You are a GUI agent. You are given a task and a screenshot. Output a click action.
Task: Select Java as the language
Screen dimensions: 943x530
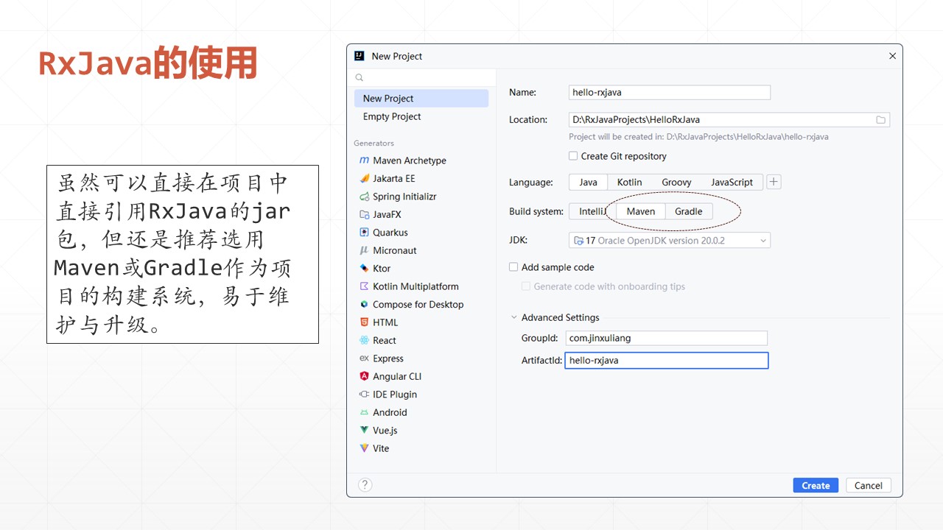coord(588,182)
